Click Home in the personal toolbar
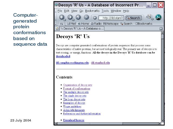 point(83,24)
